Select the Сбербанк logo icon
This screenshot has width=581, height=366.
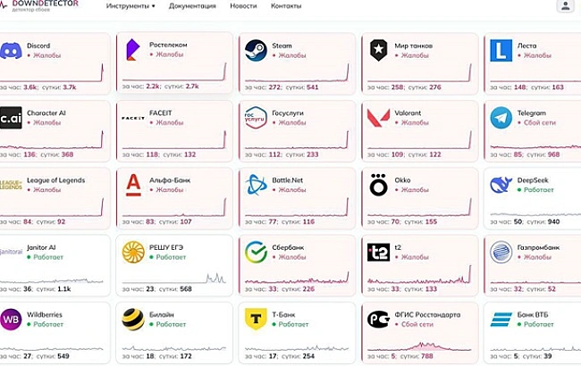(257, 252)
